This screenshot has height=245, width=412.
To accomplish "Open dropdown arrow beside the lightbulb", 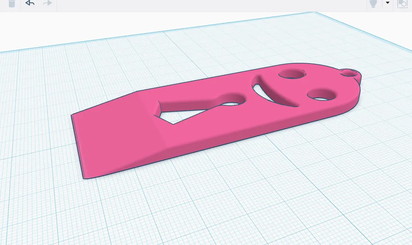I will point(388,3).
